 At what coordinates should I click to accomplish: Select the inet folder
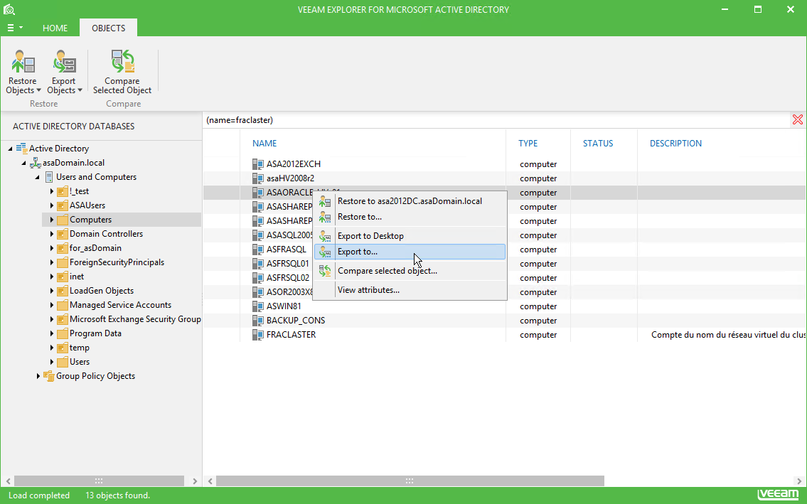coord(77,277)
